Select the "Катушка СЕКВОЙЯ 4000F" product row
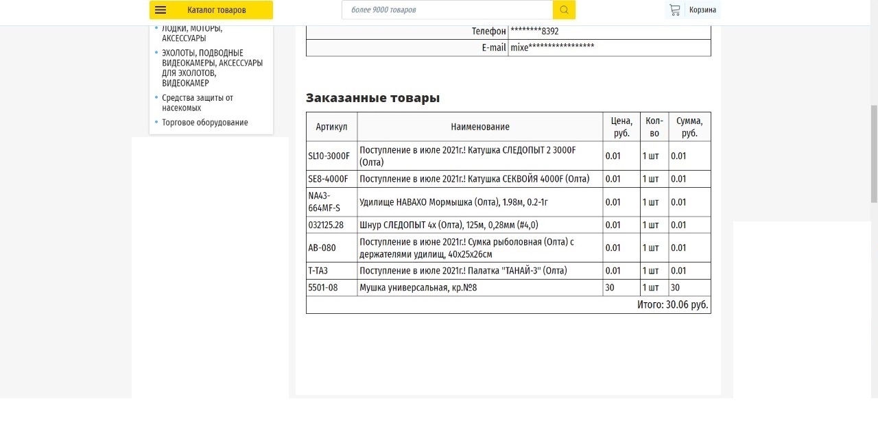Screen dimensions: 878x440 474,179
